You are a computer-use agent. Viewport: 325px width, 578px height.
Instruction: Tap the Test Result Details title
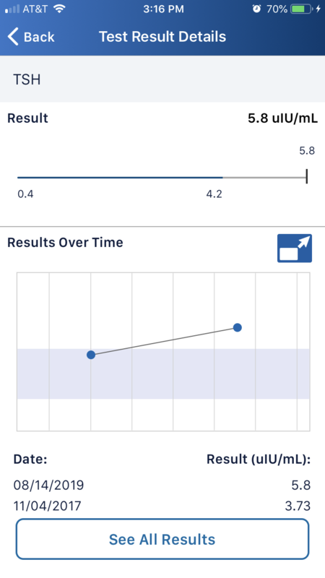(x=162, y=37)
